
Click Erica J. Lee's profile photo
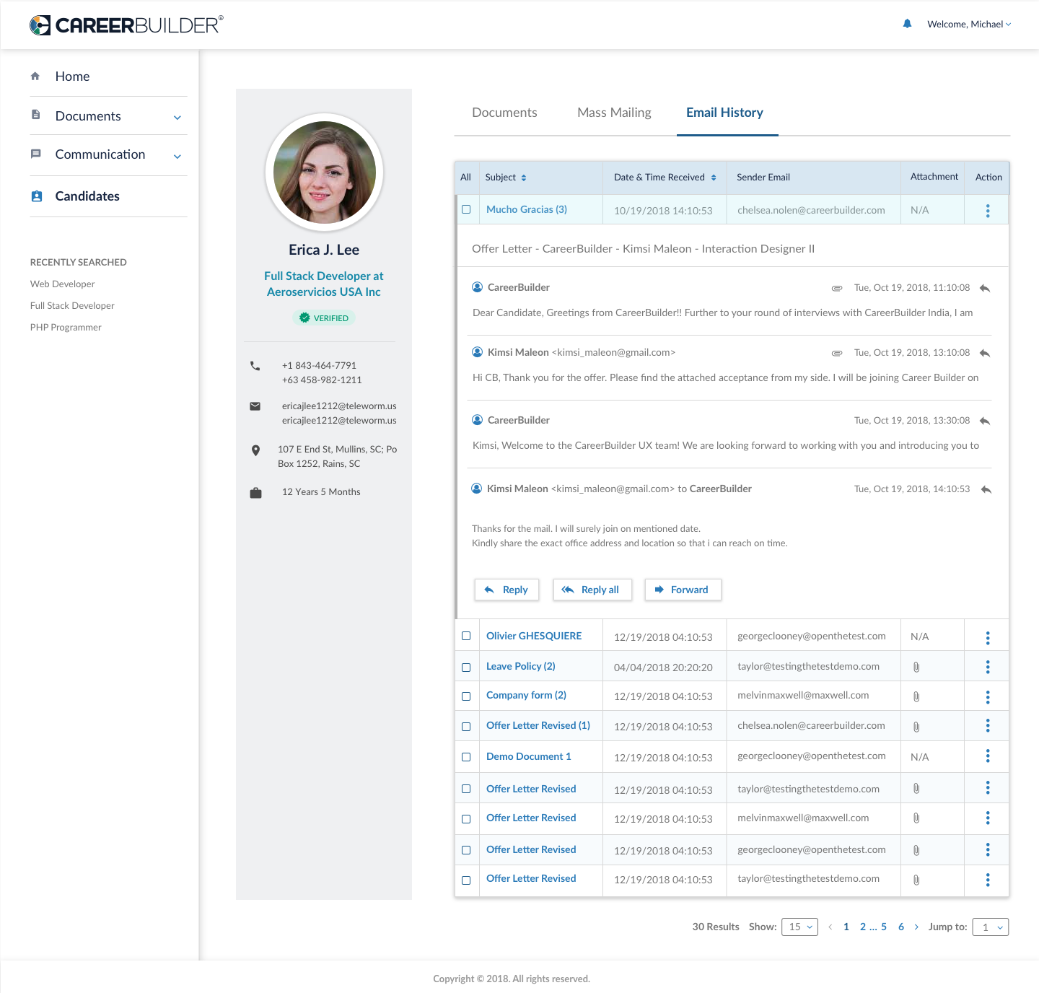(325, 172)
